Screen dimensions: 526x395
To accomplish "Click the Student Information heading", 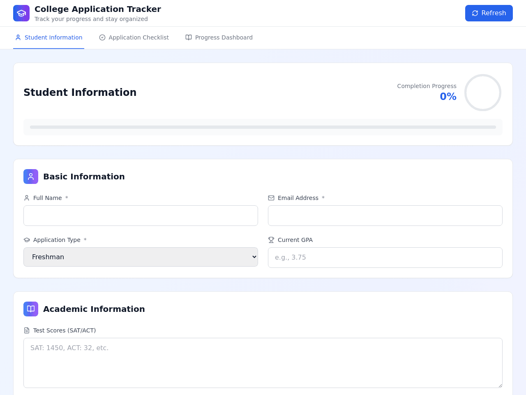I will [80, 93].
